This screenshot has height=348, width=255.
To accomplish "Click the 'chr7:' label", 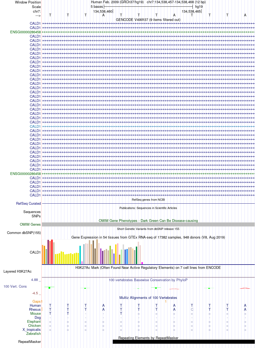I will (x=37, y=11).
